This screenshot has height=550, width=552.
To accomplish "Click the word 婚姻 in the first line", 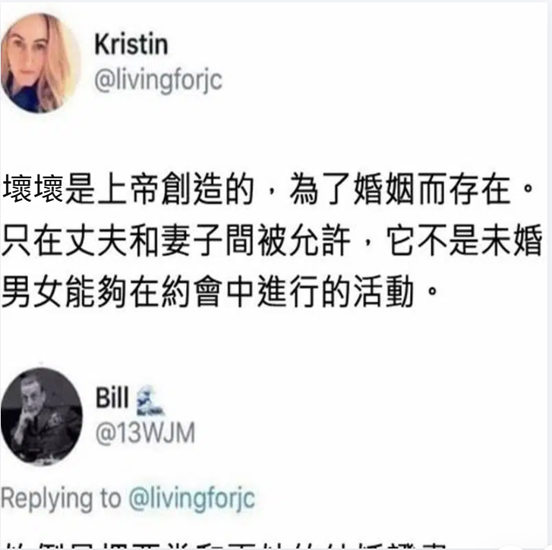I will tap(384, 189).
